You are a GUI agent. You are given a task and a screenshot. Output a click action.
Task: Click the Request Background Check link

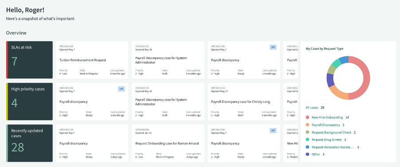(331, 132)
